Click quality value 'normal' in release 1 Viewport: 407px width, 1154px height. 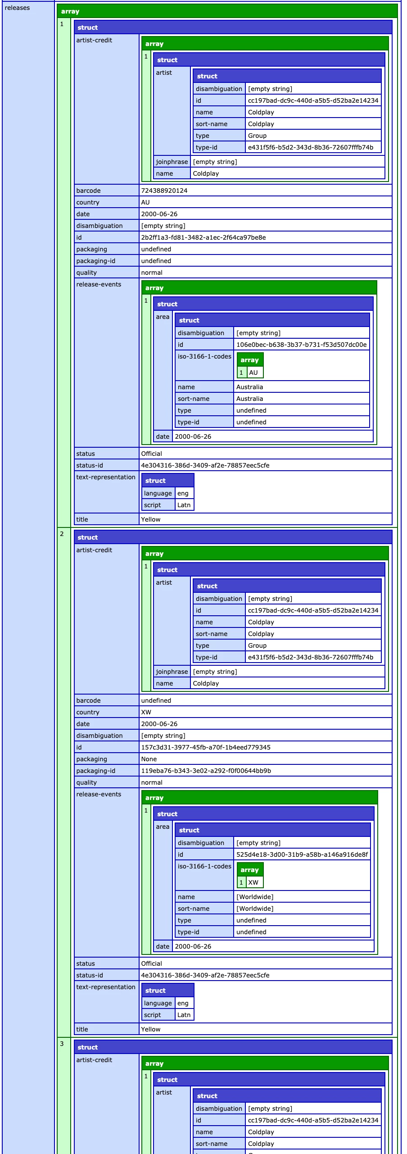[152, 273]
